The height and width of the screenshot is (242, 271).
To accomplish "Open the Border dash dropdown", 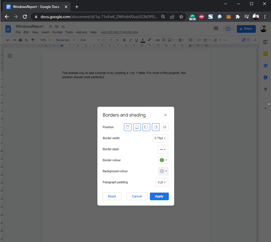I will 163,149.
